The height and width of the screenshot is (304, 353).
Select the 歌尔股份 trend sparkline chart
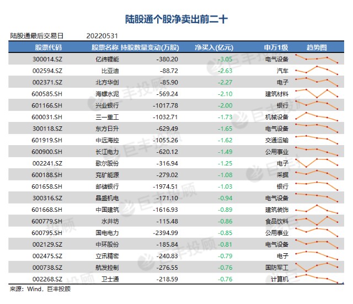317,163
